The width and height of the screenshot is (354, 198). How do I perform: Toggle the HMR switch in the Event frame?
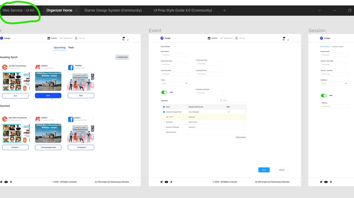coord(164,92)
